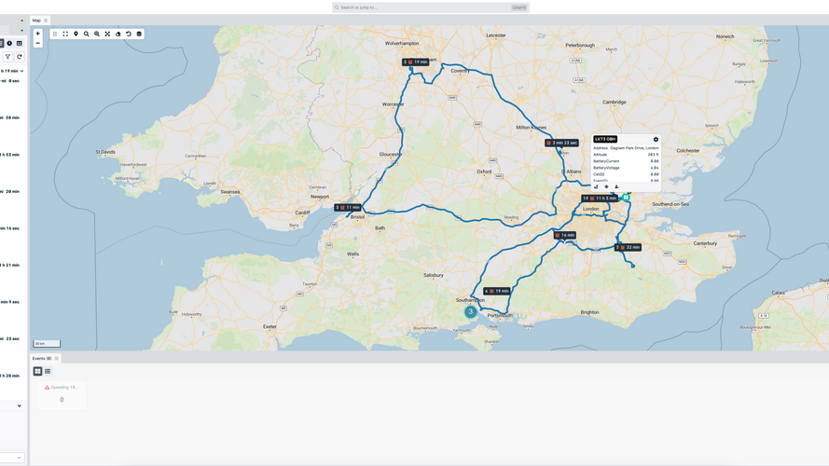Click the '3 19 min' stop label near Wolverhampton

[416, 62]
